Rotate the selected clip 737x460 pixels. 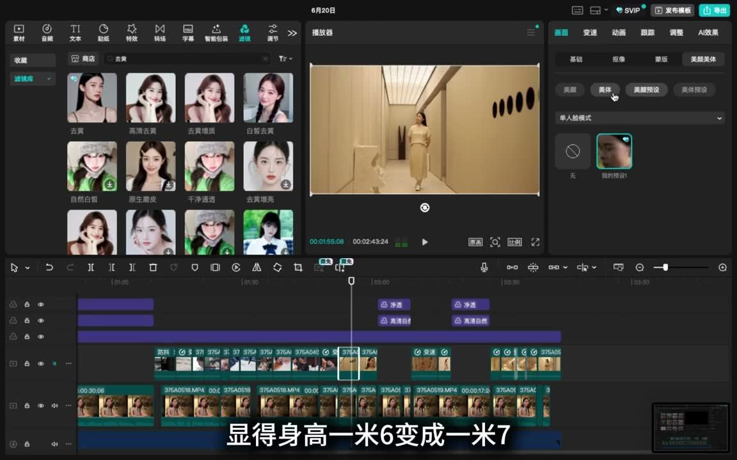277,267
